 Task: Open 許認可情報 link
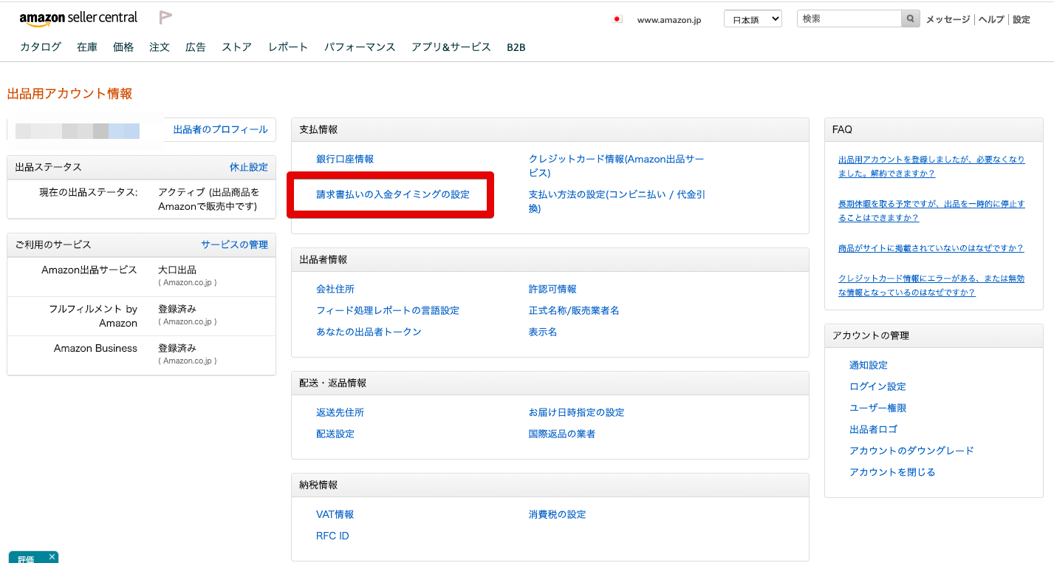tap(552, 289)
